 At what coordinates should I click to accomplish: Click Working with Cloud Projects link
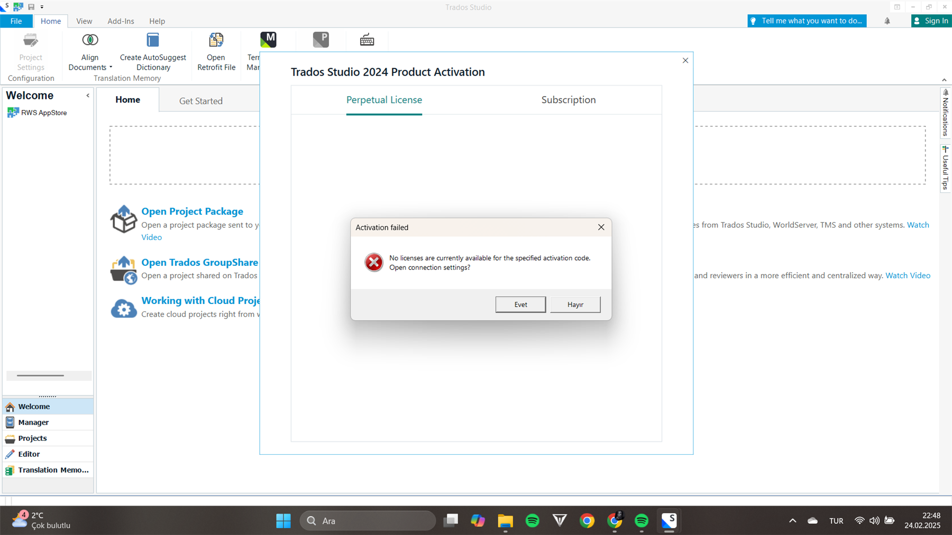pos(200,300)
